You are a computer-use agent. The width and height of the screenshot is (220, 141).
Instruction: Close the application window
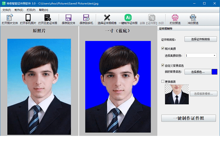point(214,3)
